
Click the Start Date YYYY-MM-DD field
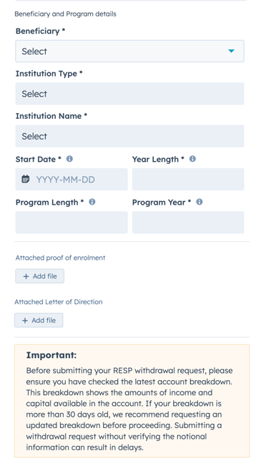[72, 179]
